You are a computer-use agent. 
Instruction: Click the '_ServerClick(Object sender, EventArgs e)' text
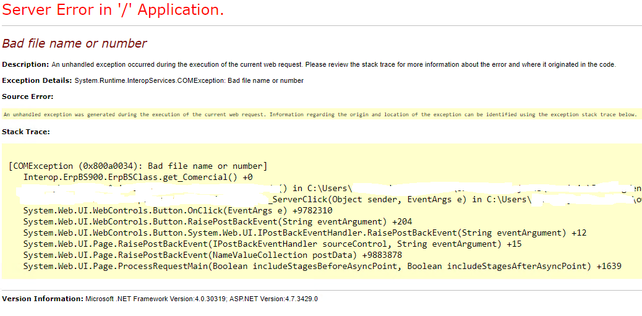click(368, 199)
